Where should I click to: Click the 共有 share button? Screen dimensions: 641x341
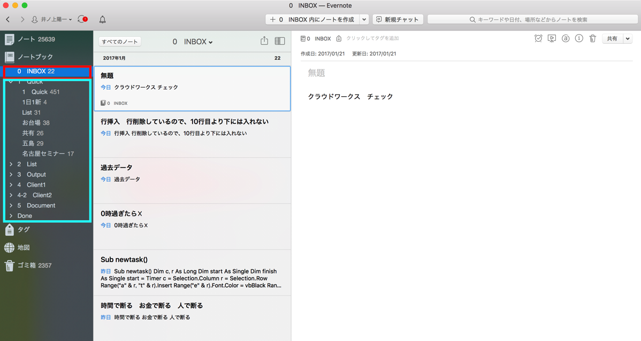(x=612, y=38)
